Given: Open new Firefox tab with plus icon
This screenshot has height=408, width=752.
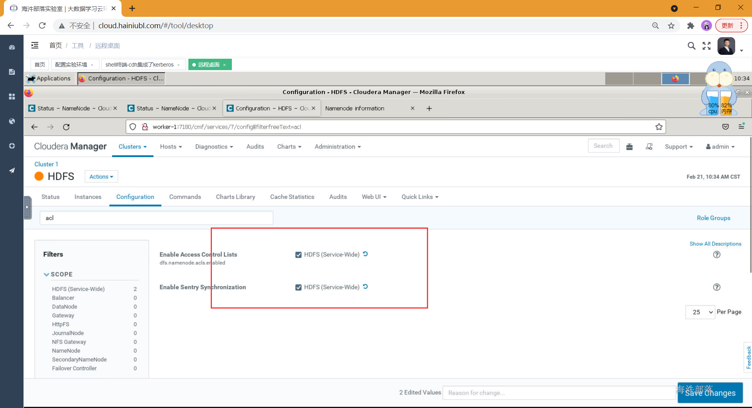Looking at the screenshot, I should [429, 108].
